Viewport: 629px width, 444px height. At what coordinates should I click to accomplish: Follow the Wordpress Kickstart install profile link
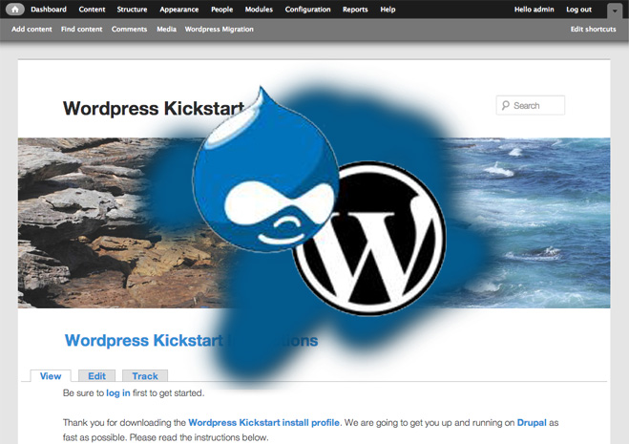(x=263, y=422)
